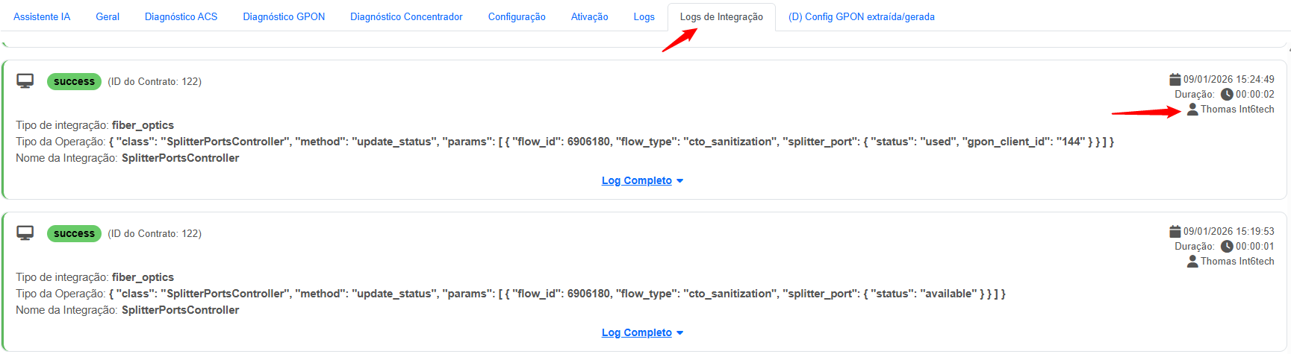Open the Diagnóstico Concentrador tab
The width and height of the screenshot is (1291, 354).
point(406,16)
